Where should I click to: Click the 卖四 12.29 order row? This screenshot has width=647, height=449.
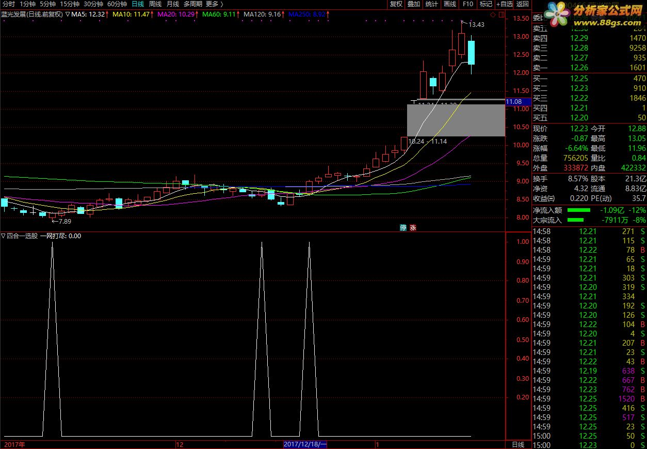click(x=589, y=38)
